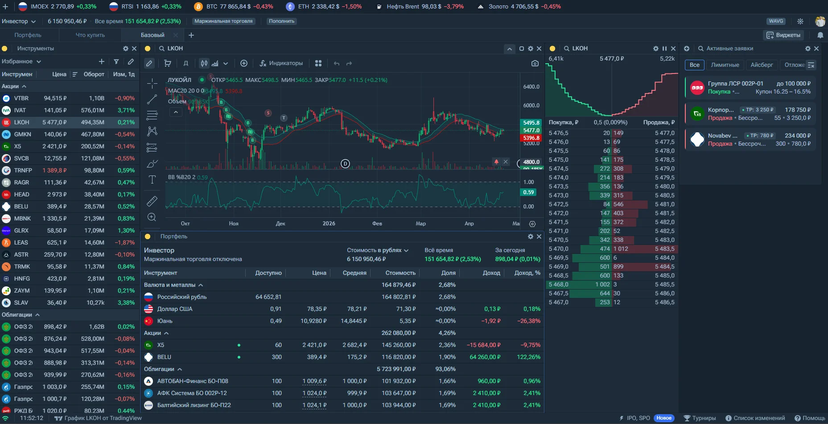Activate the chart zoom-in tool

pos(152,217)
